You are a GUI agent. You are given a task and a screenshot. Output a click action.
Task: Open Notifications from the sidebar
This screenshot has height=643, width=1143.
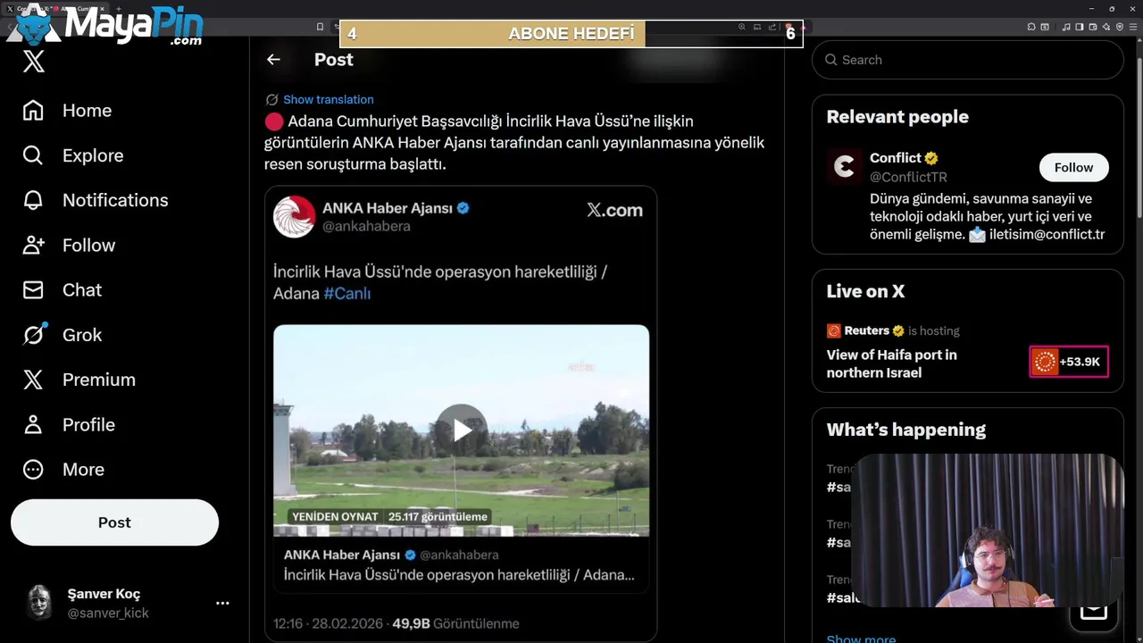[95, 200]
